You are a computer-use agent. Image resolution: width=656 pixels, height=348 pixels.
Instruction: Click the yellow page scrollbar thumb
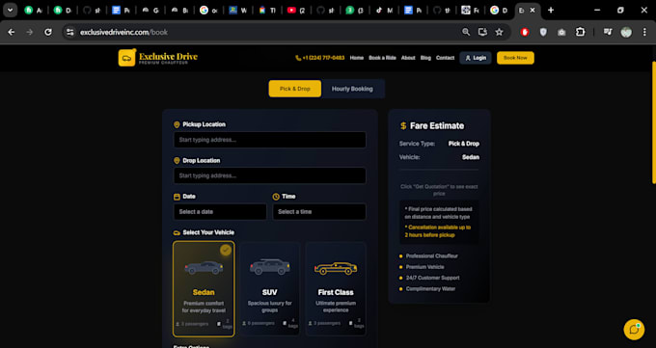654,122
